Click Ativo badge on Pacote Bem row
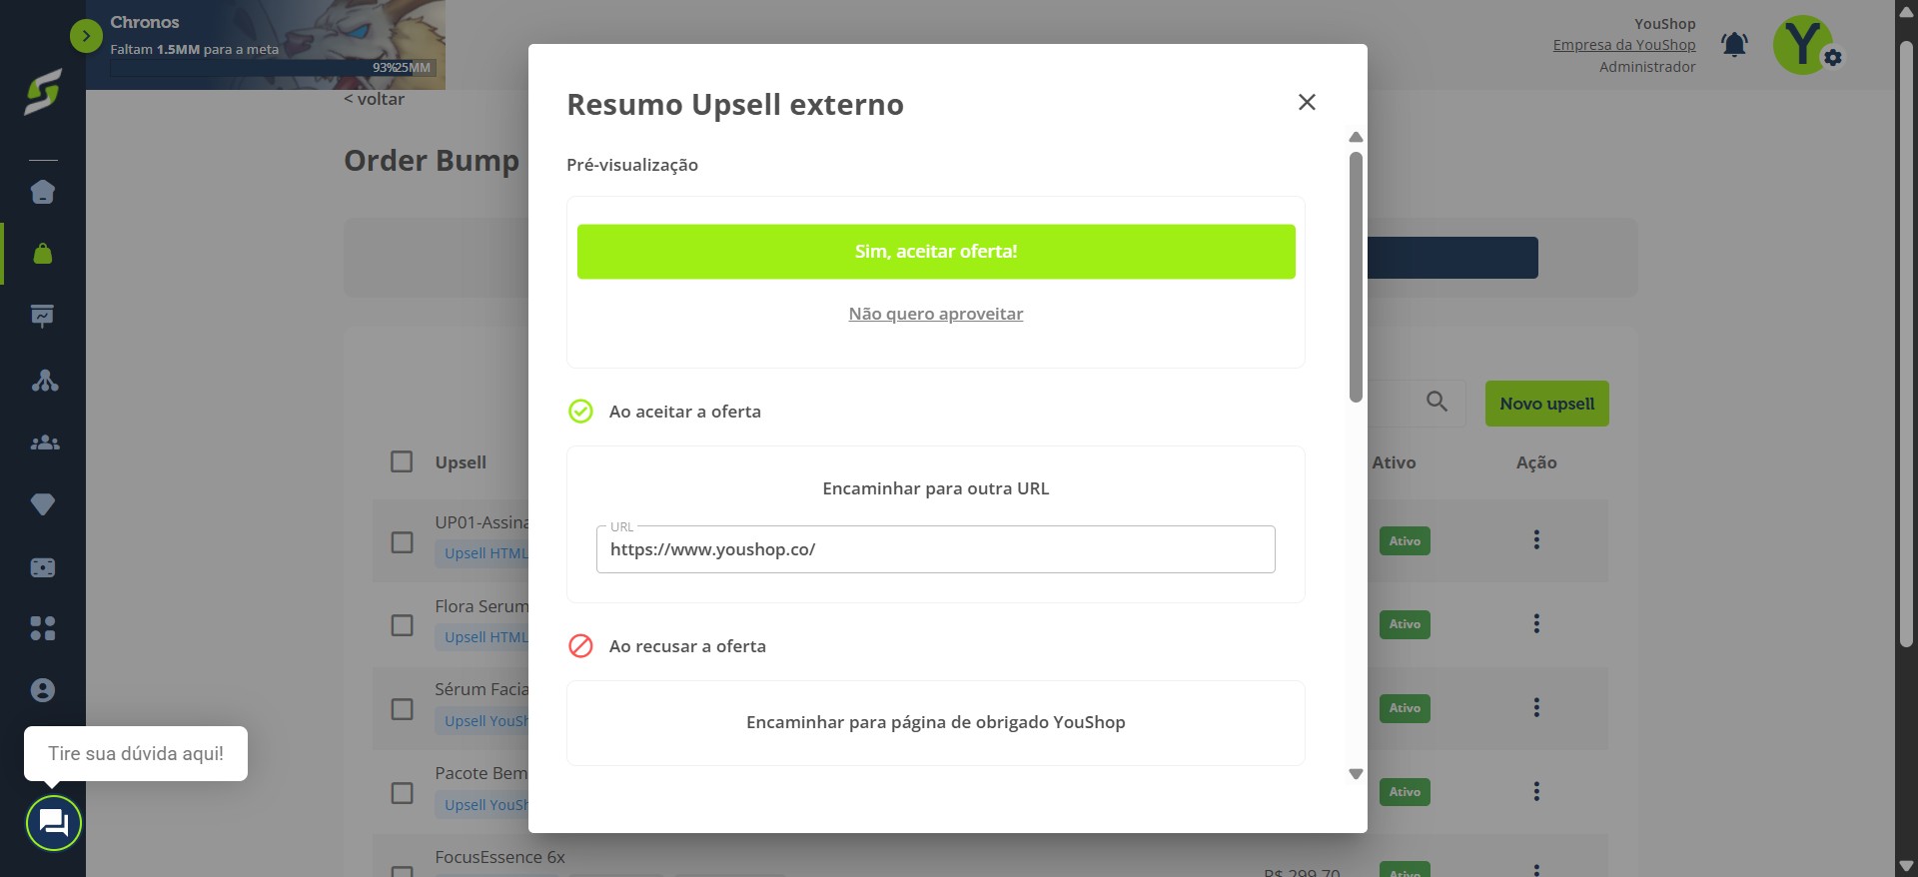Viewport: 1918px width, 877px height. point(1405,792)
